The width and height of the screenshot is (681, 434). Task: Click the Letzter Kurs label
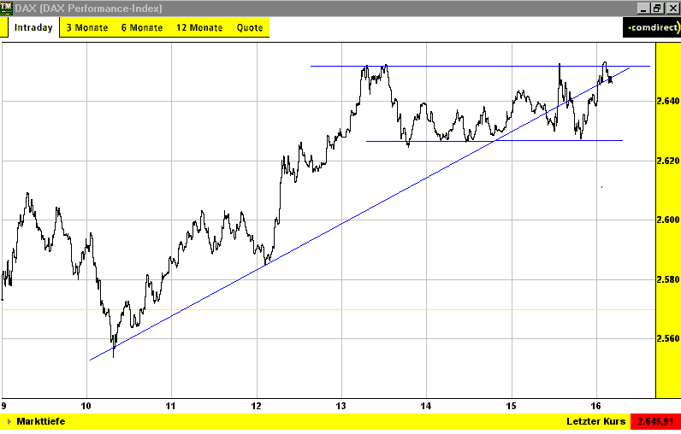(595, 421)
